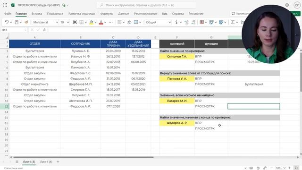The width and height of the screenshot is (302, 170).
Task: Click the text alignment icon
Action: (x=119, y=22)
